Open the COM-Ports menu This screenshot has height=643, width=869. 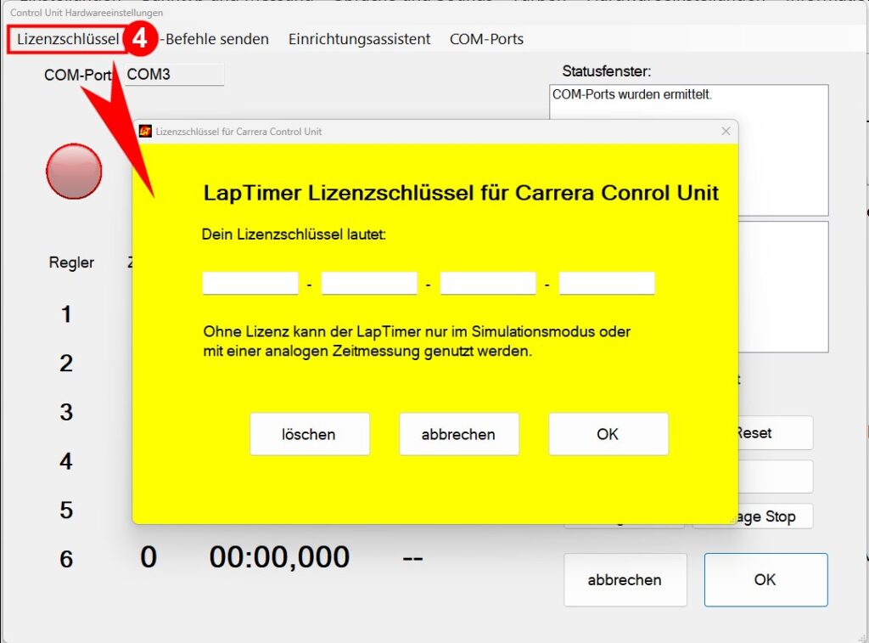[486, 39]
